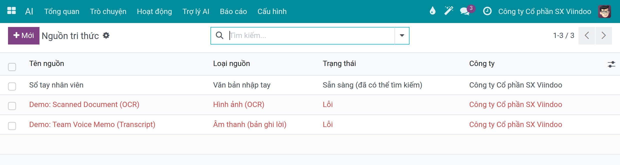Open the user avatar menu
Image resolution: width=620 pixels, height=165 pixels.
pyautogui.click(x=604, y=11)
